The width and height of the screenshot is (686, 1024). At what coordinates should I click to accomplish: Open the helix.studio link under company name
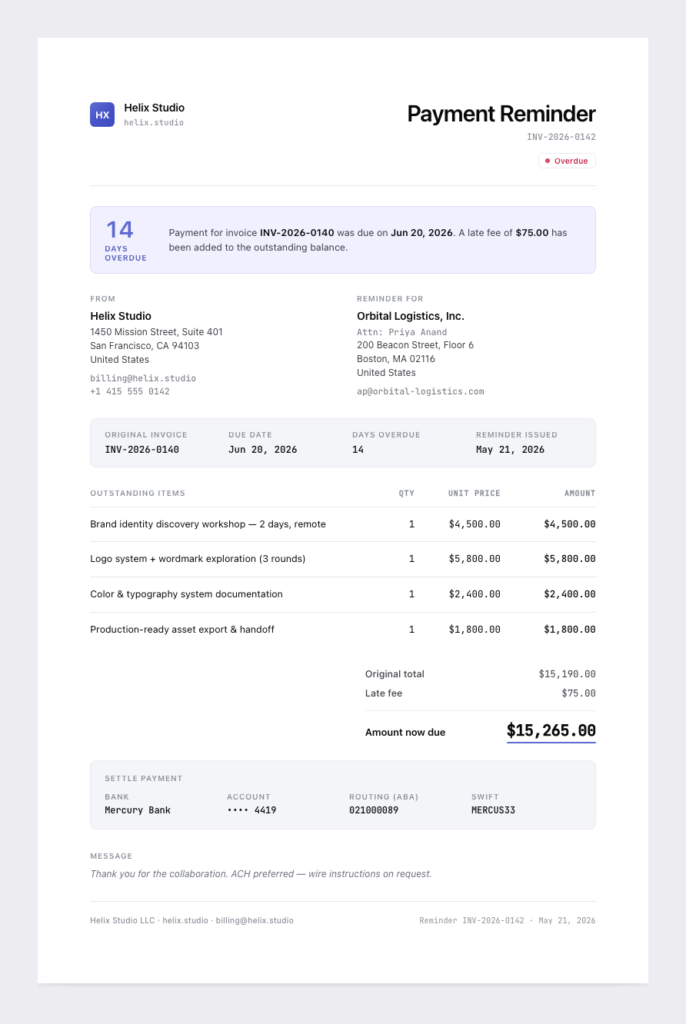click(154, 123)
